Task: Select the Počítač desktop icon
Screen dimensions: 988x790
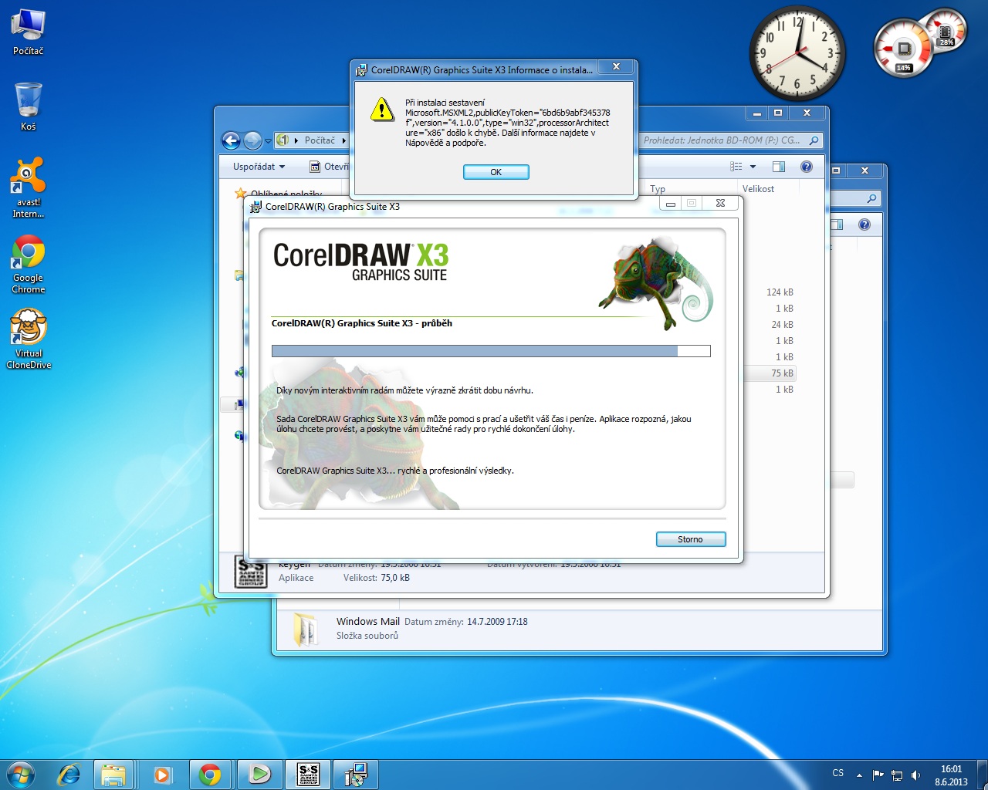Action: tap(29, 32)
